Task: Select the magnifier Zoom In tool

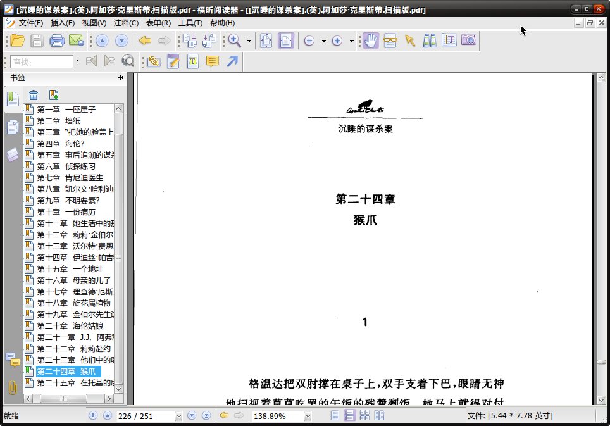Action: (235, 41)
